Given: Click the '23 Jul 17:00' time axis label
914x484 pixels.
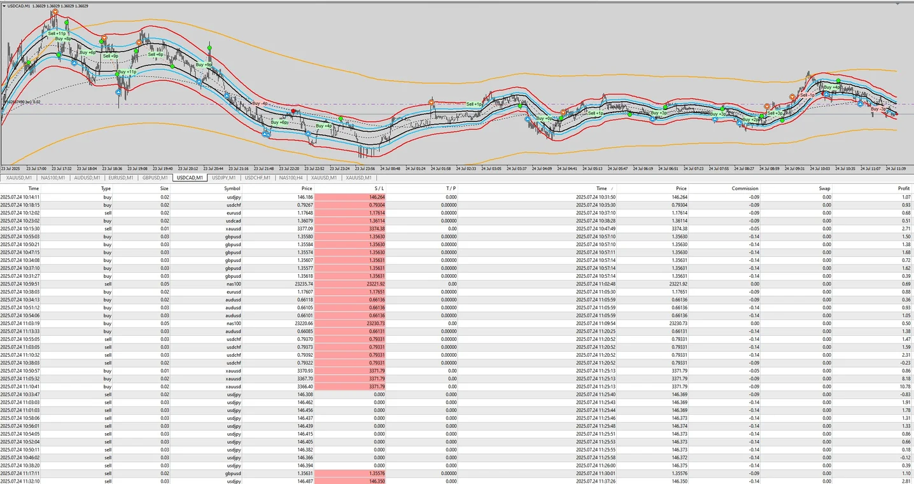Looking at the screenshot, I should point(35,169).
